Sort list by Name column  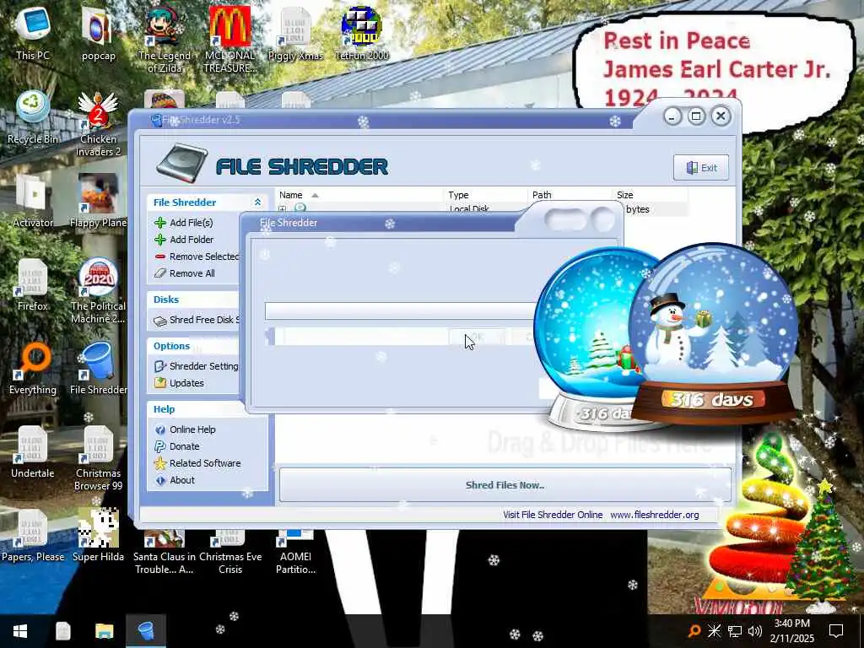[x=359, y=195]
